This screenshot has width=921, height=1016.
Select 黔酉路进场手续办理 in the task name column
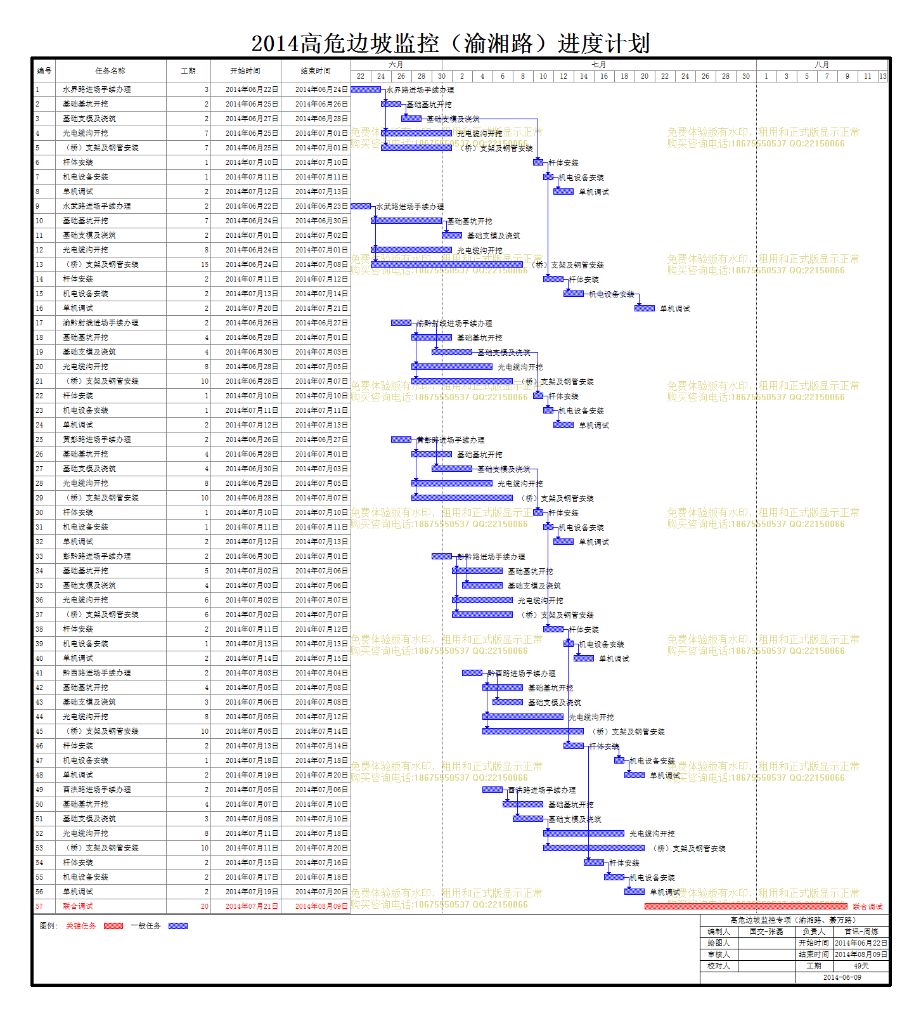click(x=97, y=673)
